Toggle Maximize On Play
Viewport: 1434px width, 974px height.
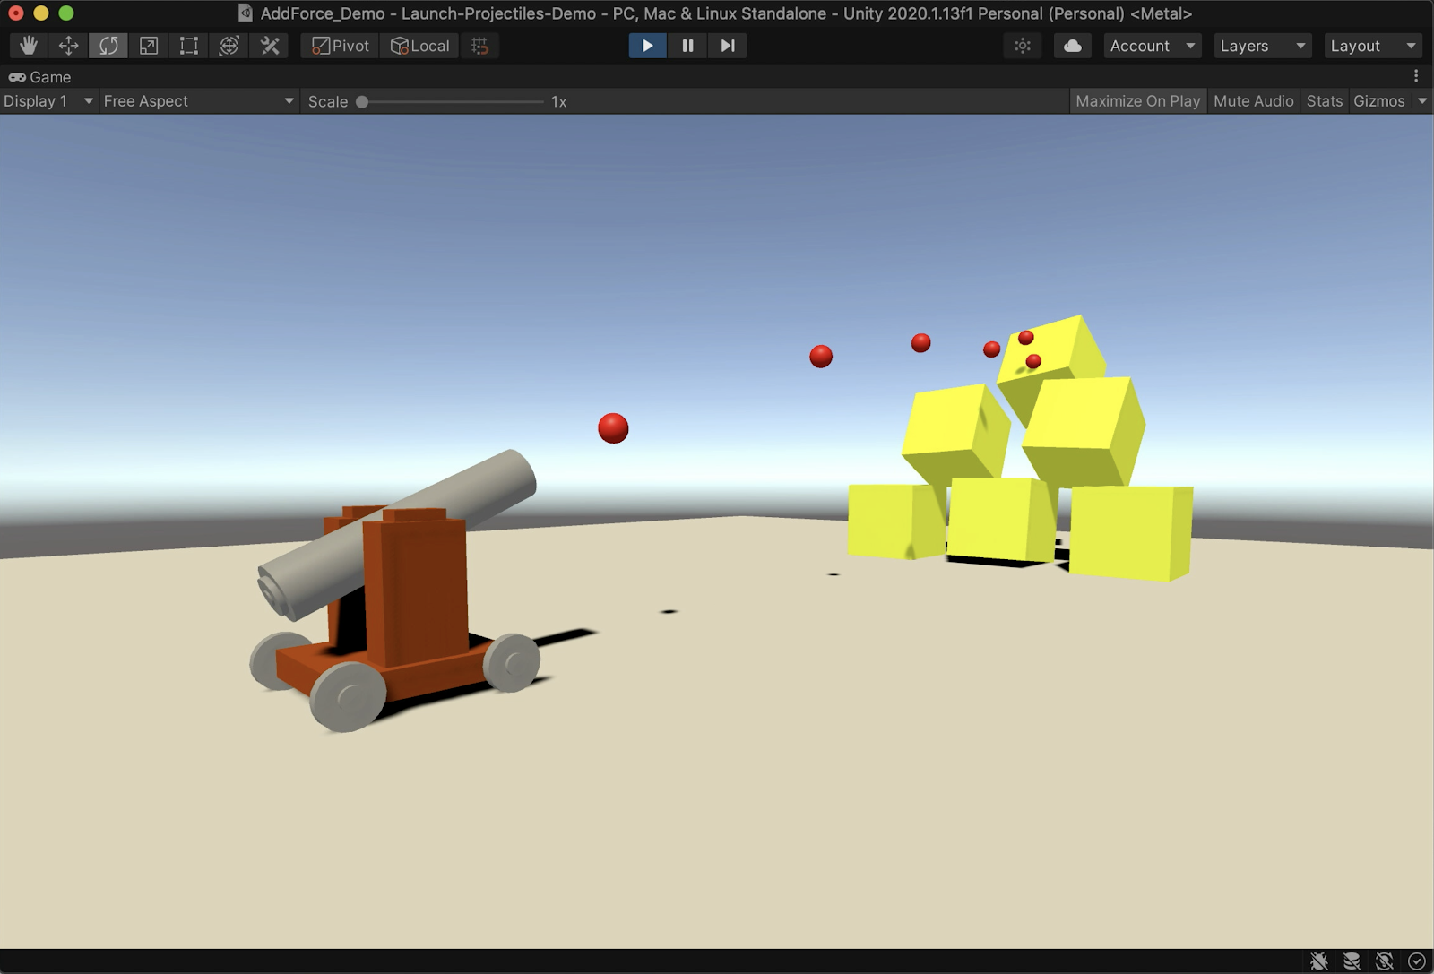[x=1137, y=101]
